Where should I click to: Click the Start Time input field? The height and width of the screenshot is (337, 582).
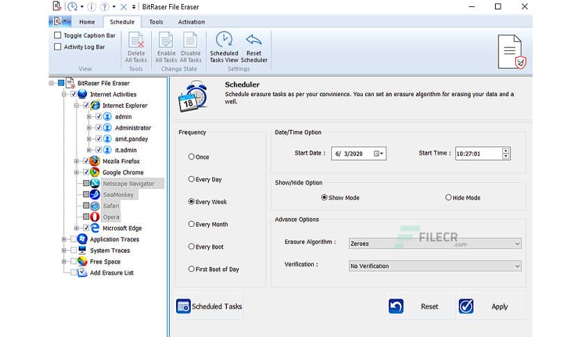coord(479,154)
